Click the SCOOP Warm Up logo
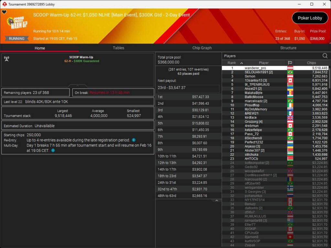The image size is (331, 248). [17, 23]
